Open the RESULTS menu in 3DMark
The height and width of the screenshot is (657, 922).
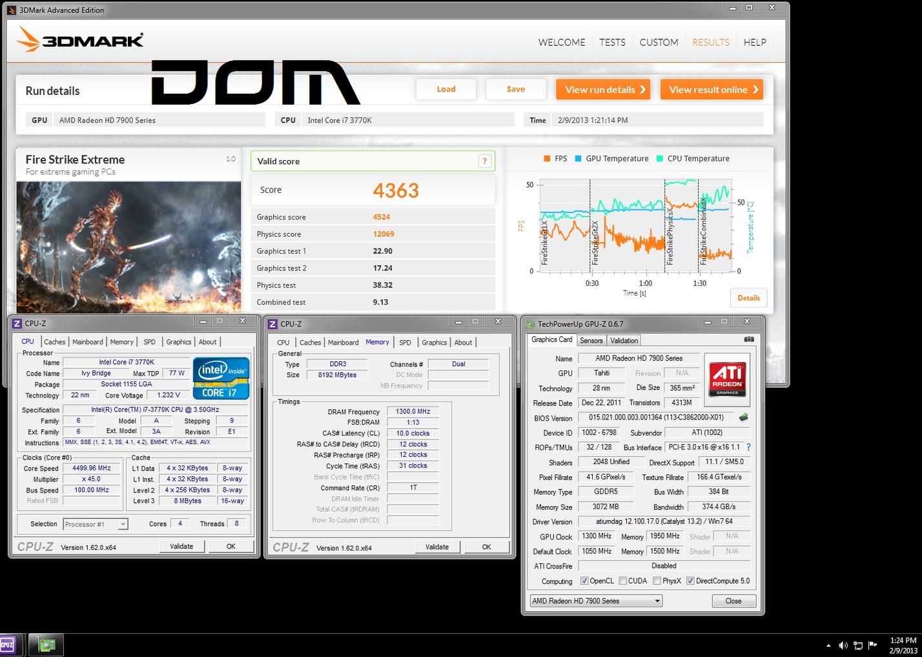[x=711, y=43]
